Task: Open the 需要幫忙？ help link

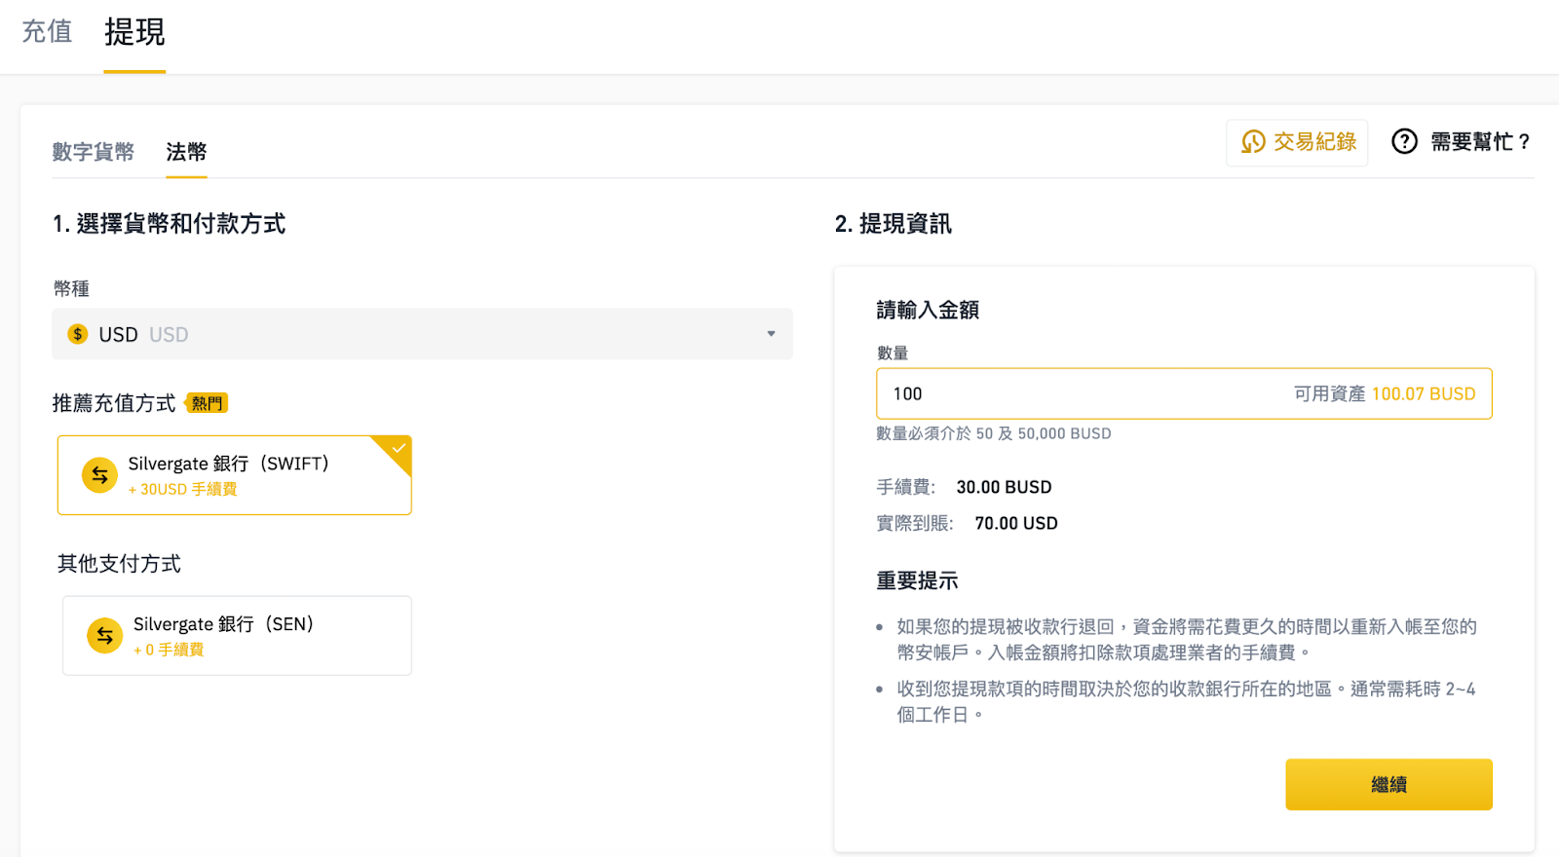Action: 1480,142
